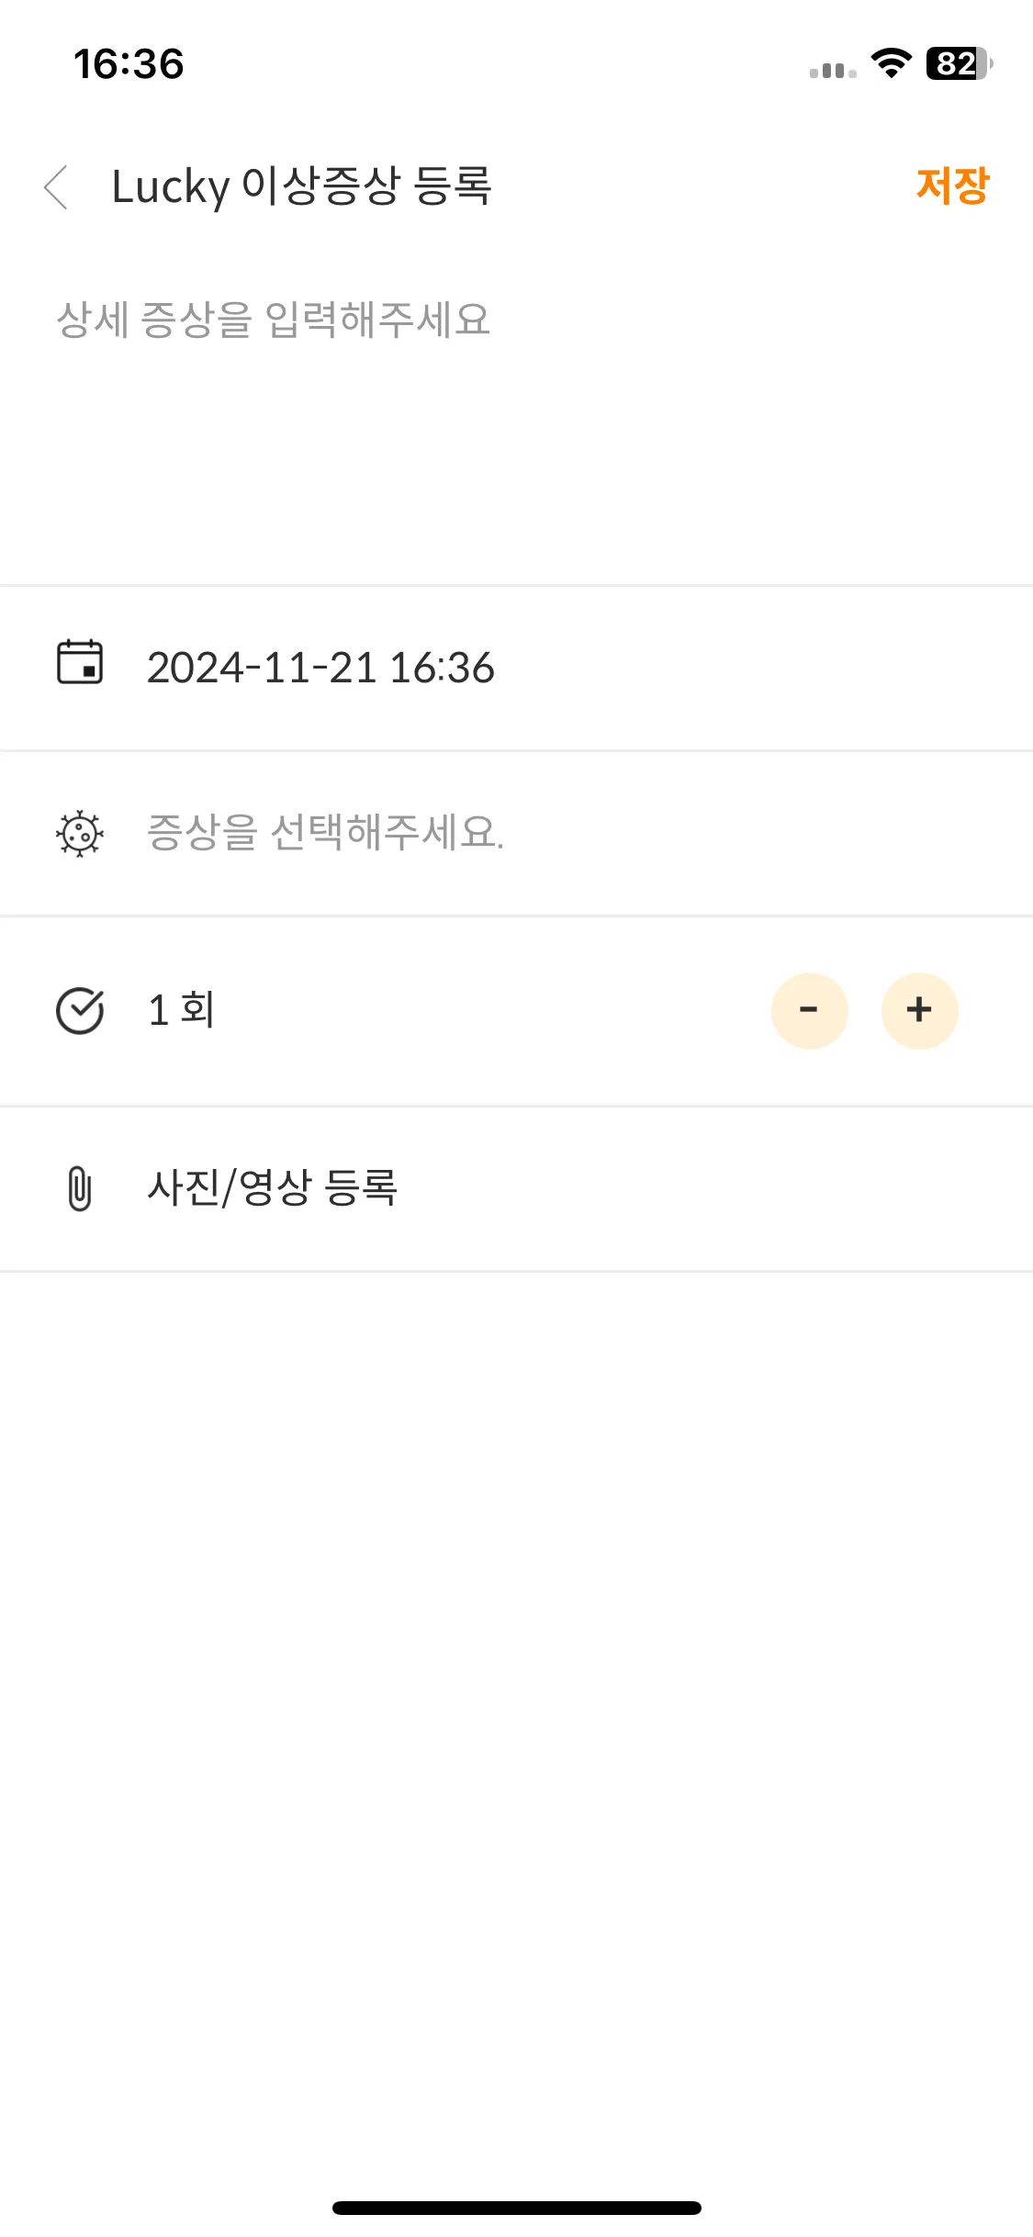Tap the paperclip attachment icon
Screen dimensions: 1033x2237
80,1188
